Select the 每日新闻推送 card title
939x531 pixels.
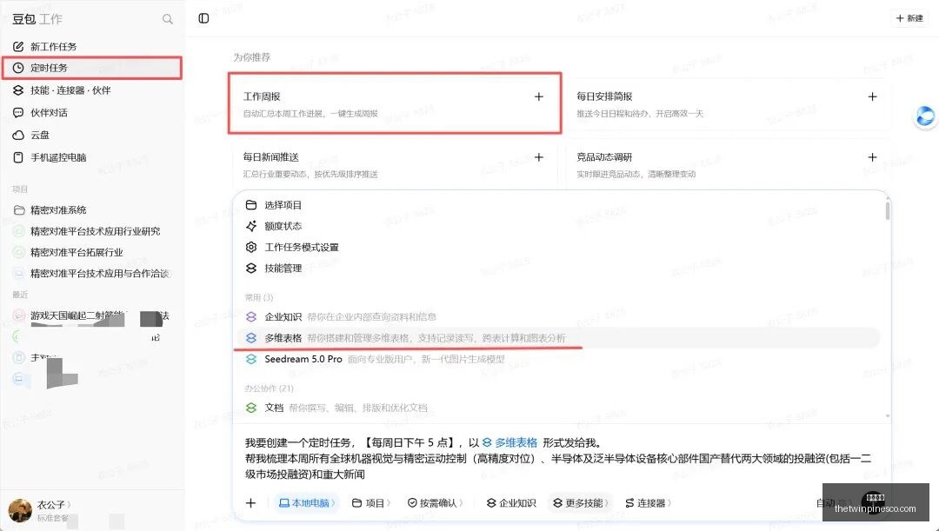[x=270, y=156]
